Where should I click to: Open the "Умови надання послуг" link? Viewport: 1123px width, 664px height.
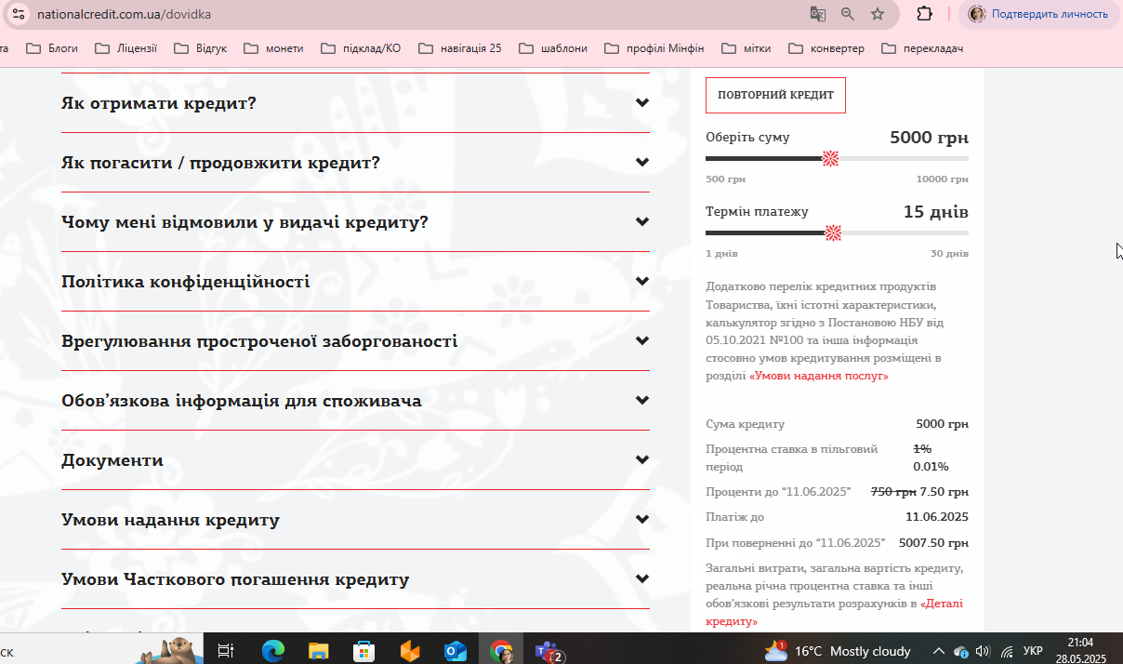pyautogui.click(x=819, y=376)
